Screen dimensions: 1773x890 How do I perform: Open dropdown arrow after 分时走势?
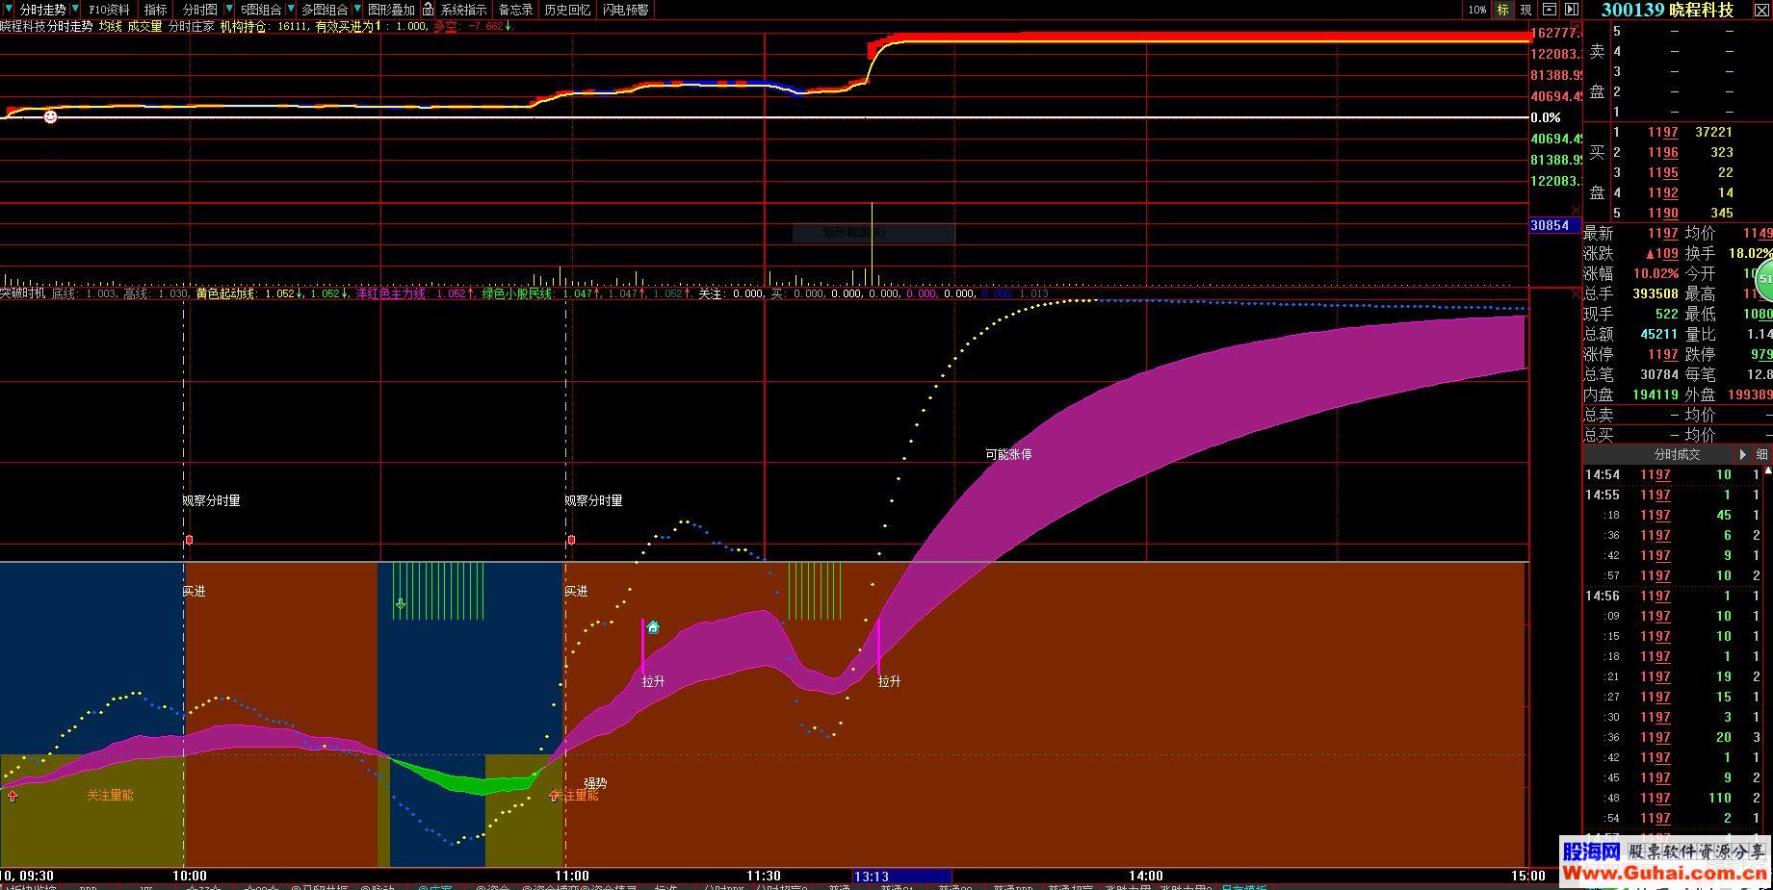tap(77, 10)
